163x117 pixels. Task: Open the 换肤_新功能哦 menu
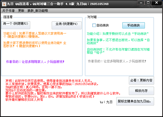click(x=38, y=11)
